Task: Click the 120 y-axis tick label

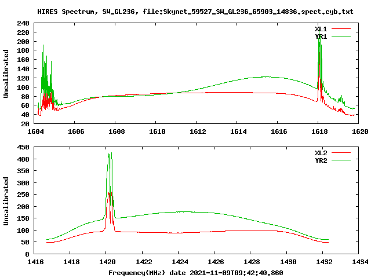Action: click(23, 78)
